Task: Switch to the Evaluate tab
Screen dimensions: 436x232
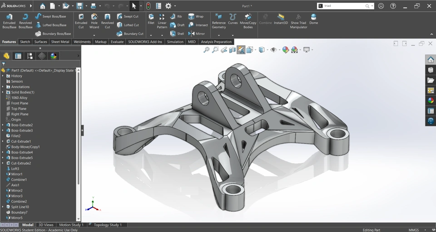Action: 117,42
